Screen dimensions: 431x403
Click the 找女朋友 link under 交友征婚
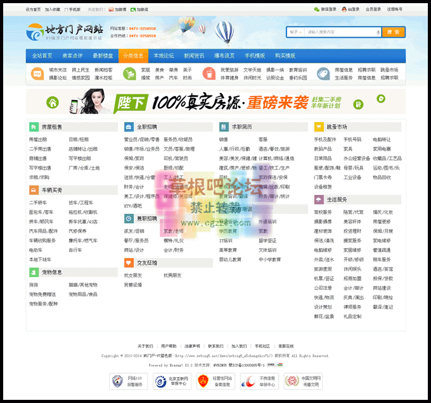132,275
